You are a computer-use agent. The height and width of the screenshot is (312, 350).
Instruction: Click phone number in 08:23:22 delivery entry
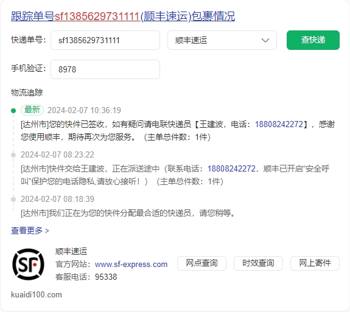pos(231,168)
